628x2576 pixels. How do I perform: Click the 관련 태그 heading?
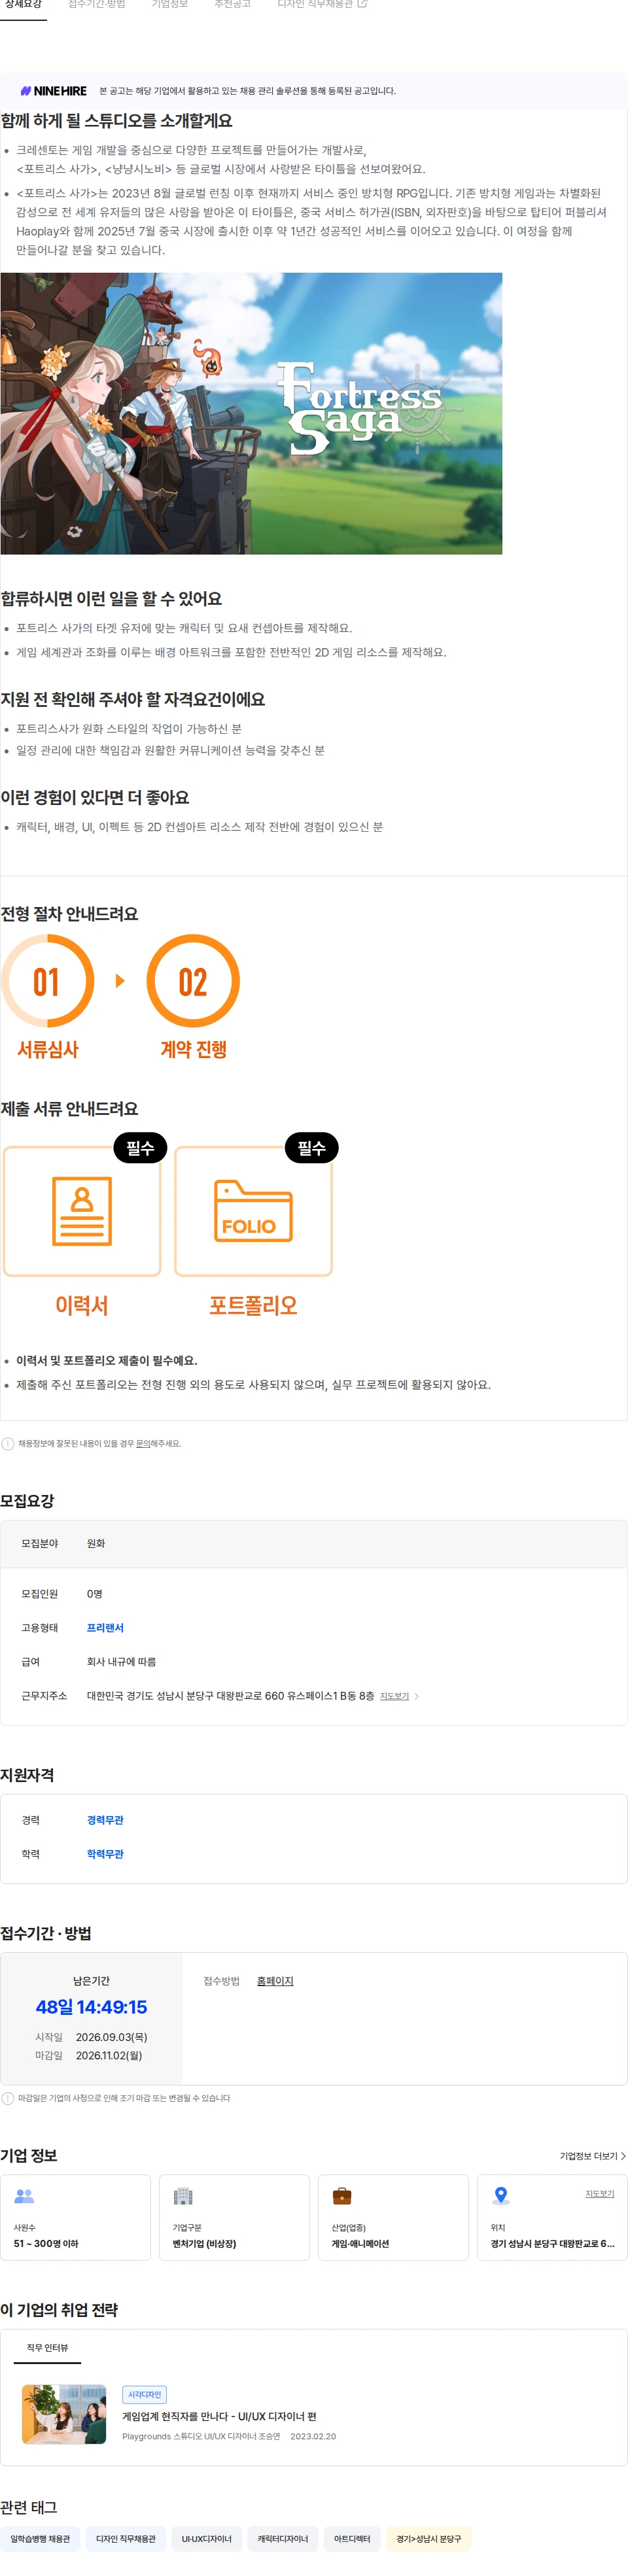[x=29, y=2507]
